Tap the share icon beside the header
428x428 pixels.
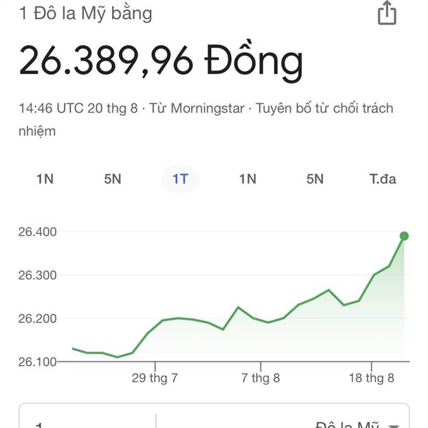(x=387, y=13)
